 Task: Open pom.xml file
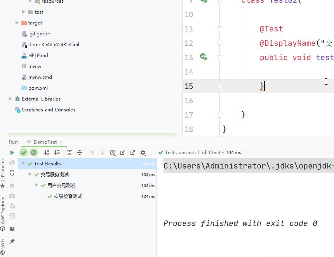[38, 88]
